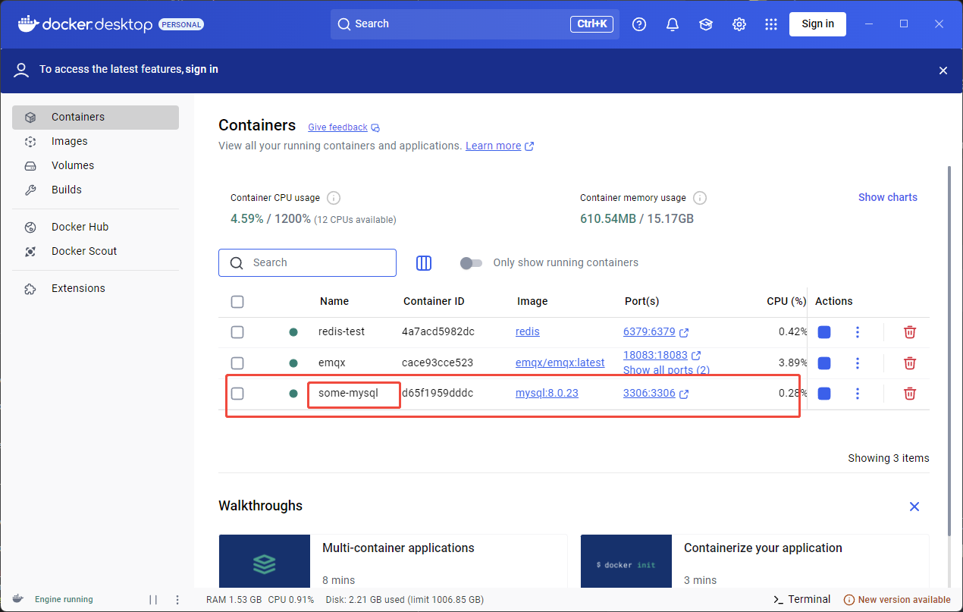Click the sign in link in banner
The image size is (963, 612).
point(201,70)
